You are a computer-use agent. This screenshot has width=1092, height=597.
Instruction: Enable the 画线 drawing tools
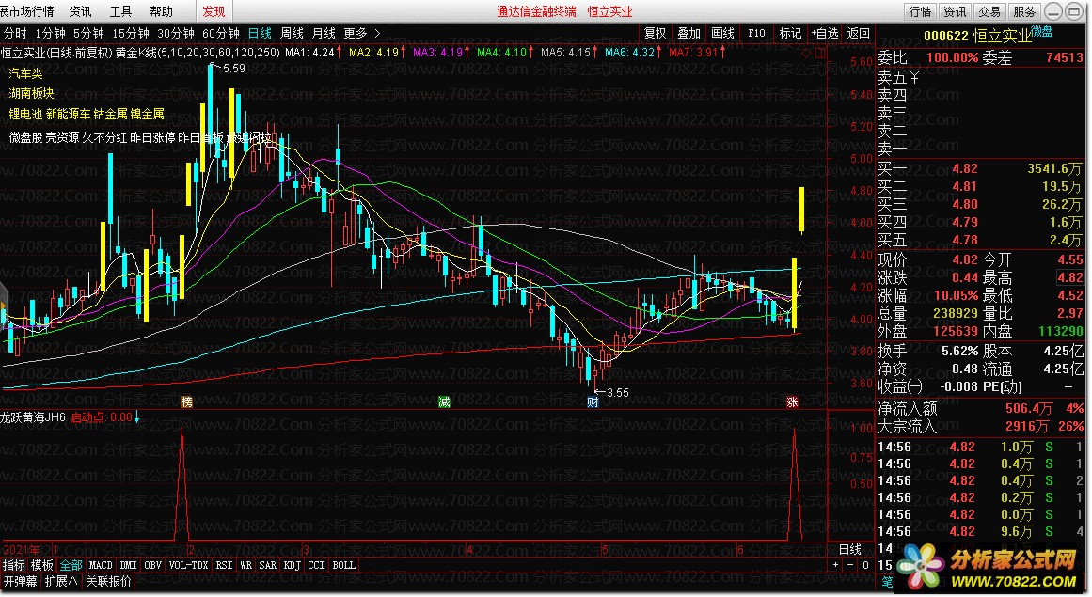(723, 33)
